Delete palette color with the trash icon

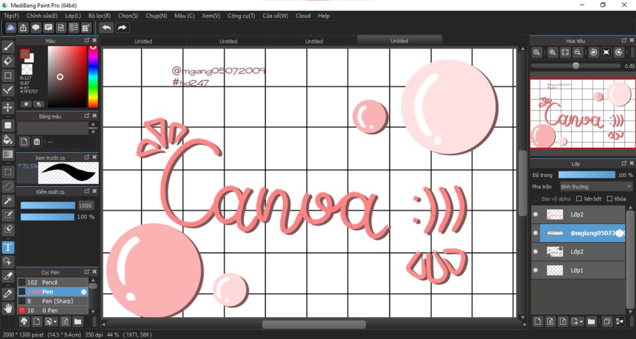(37, 142)
